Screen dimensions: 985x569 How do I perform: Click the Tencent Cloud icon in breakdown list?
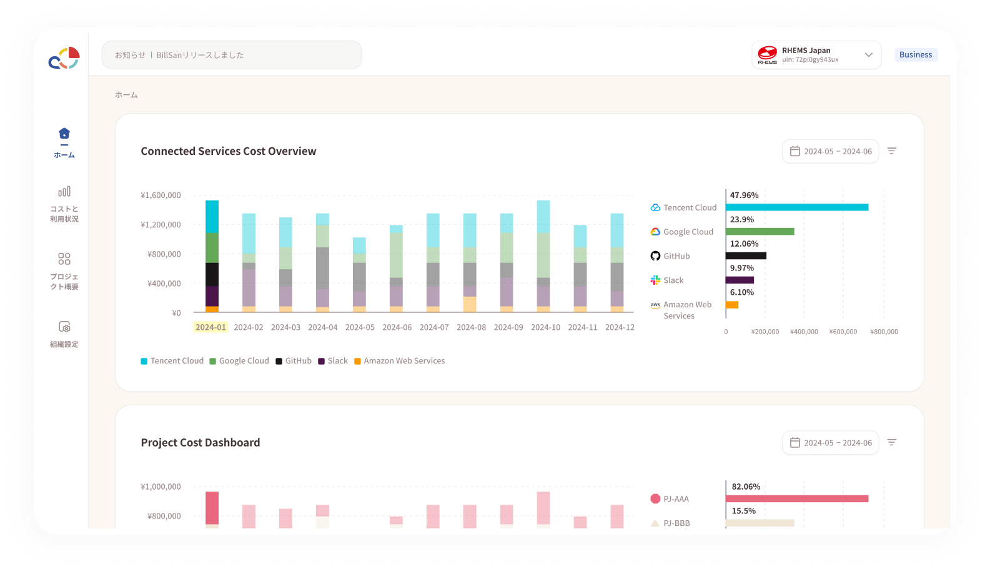tap(655, 207)
